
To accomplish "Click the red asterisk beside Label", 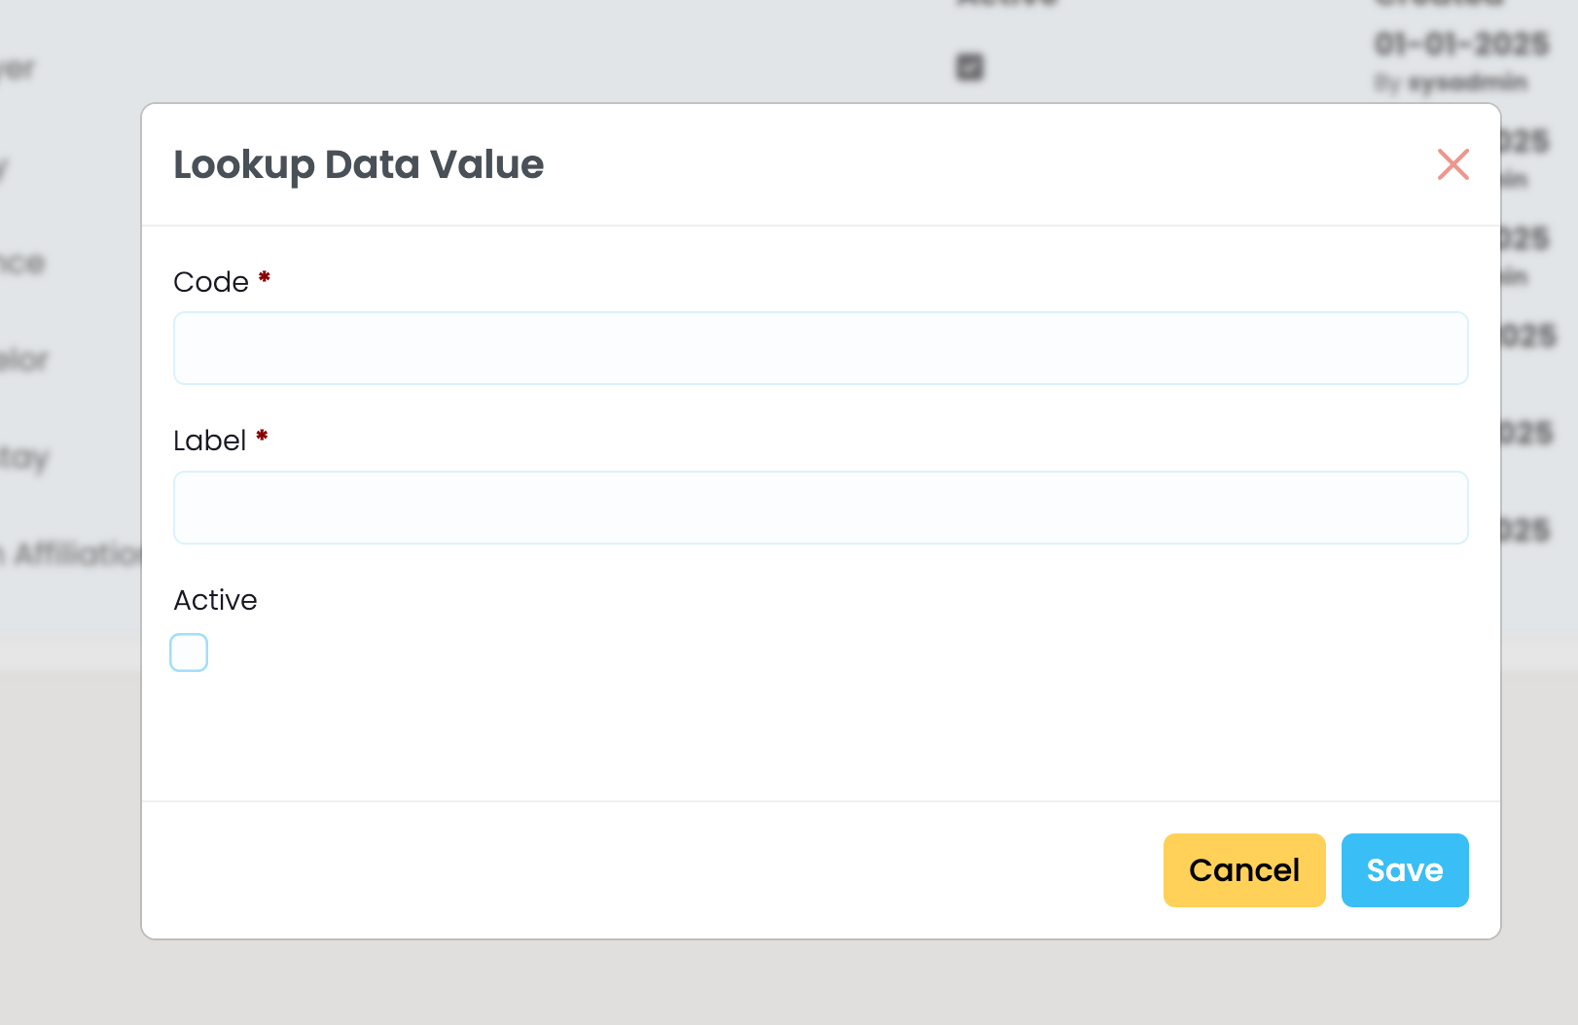I will pyautogui.click(x=262, y=438).
